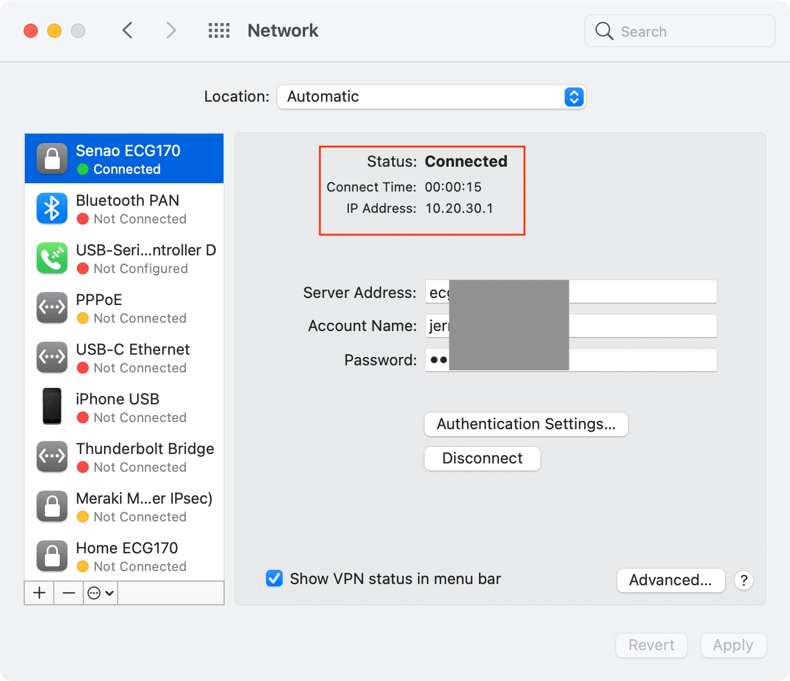Select PPPoE in the service list

(124, 308)
